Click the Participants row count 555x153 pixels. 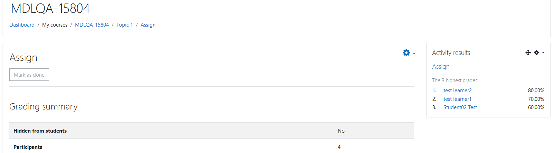(339, 147)
